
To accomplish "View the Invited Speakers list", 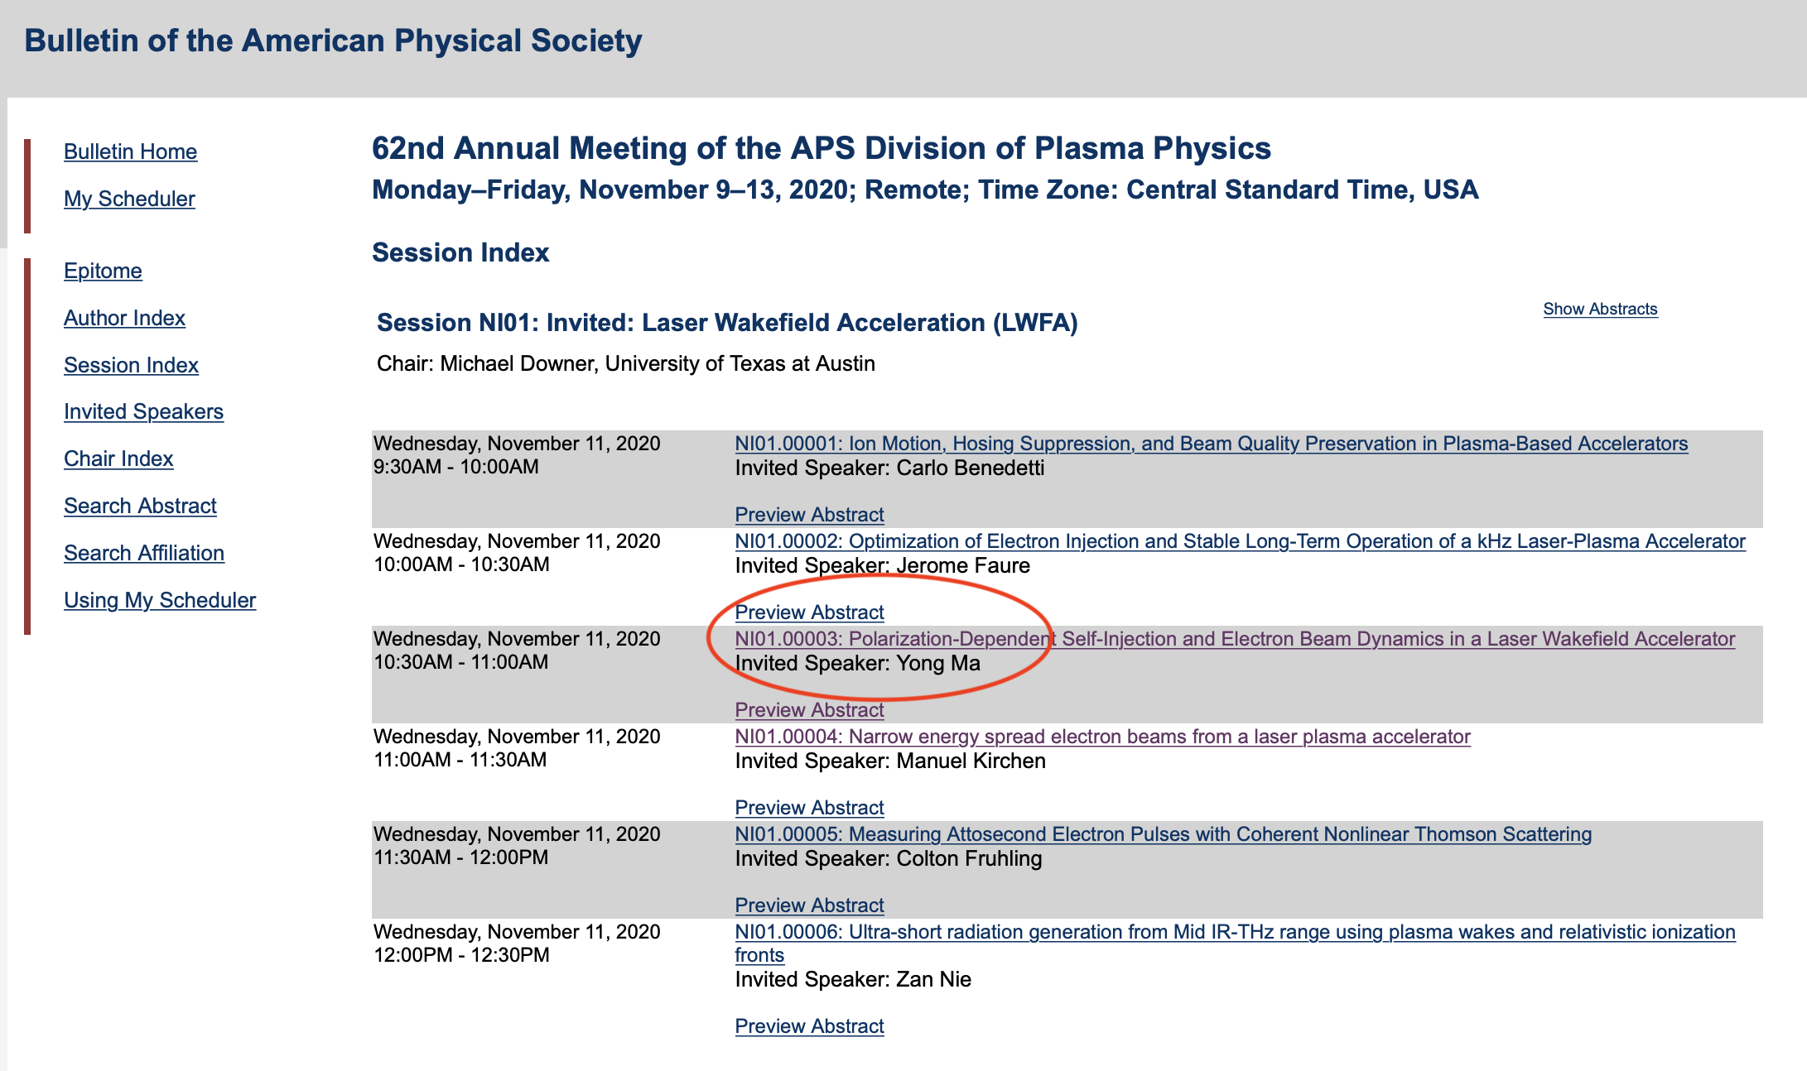I will point(143,411).
